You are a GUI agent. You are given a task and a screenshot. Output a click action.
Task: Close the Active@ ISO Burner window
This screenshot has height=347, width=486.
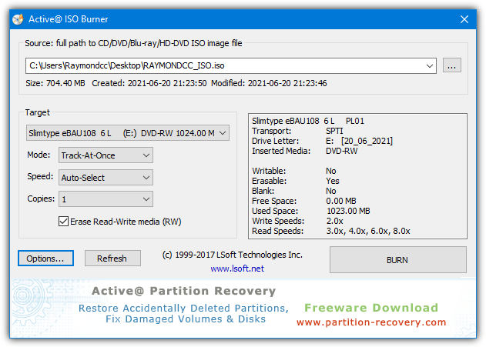pyautogui.click(x=464, y=19)
